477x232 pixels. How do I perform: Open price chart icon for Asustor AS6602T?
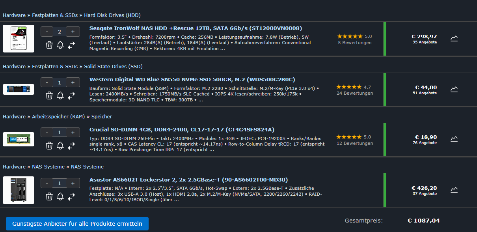pos(454,190)
